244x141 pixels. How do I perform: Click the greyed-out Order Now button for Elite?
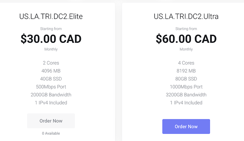coord(51,121)
